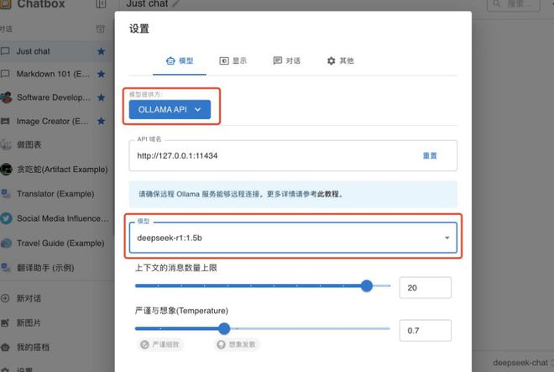The width and height of the screenshot is (554, 372).
Task: Click the 重置 reset link
Action: pyautogui.click(x=430, y=155)
